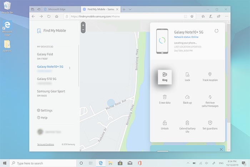250x167 pixels.
Task: Open Microsoft Store from the taskbar
Action: click(x=120, y=163)
